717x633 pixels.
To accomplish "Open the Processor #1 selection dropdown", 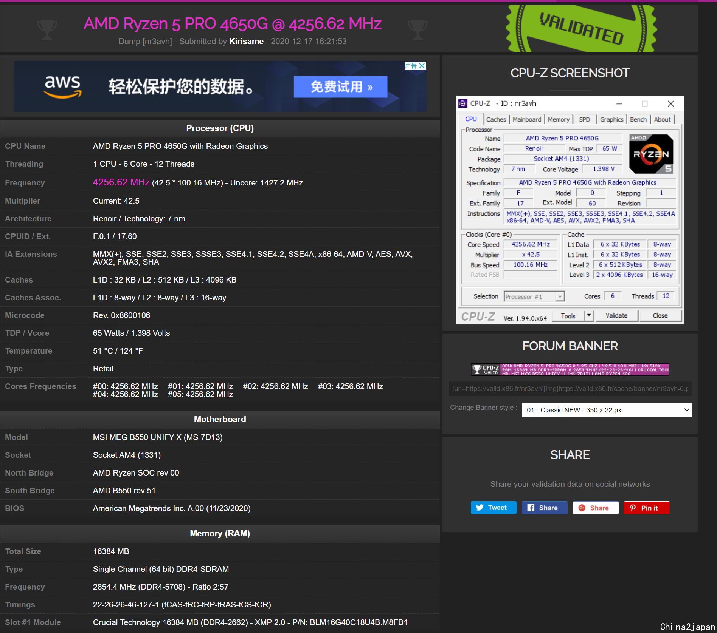I will coord(534,296).
